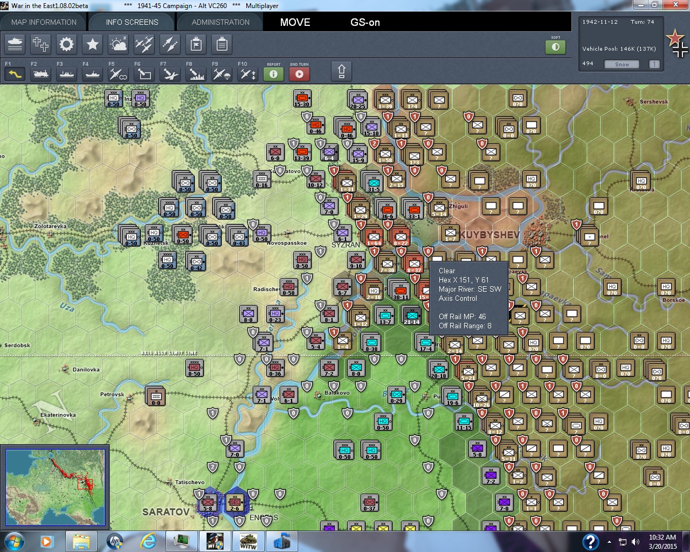
Task: Select the 11-15 cyan unit counter
Action: (464, 422)
